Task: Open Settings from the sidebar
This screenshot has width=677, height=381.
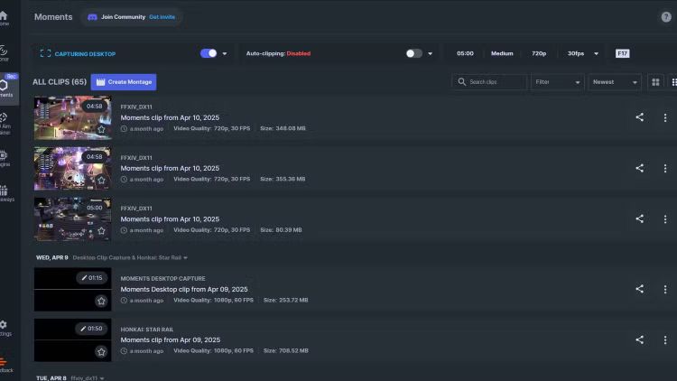Action: 5,327
